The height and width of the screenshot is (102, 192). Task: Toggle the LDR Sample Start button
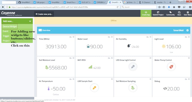click(94, 88)
